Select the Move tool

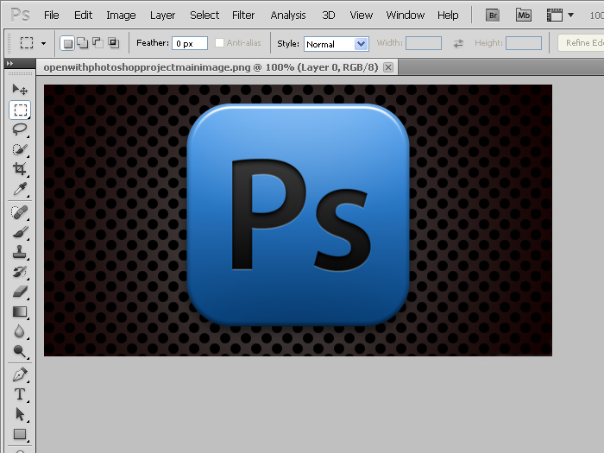20,90
